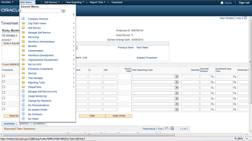
Task: Click the first row comment bubble icon
Action: click(4, 76)
